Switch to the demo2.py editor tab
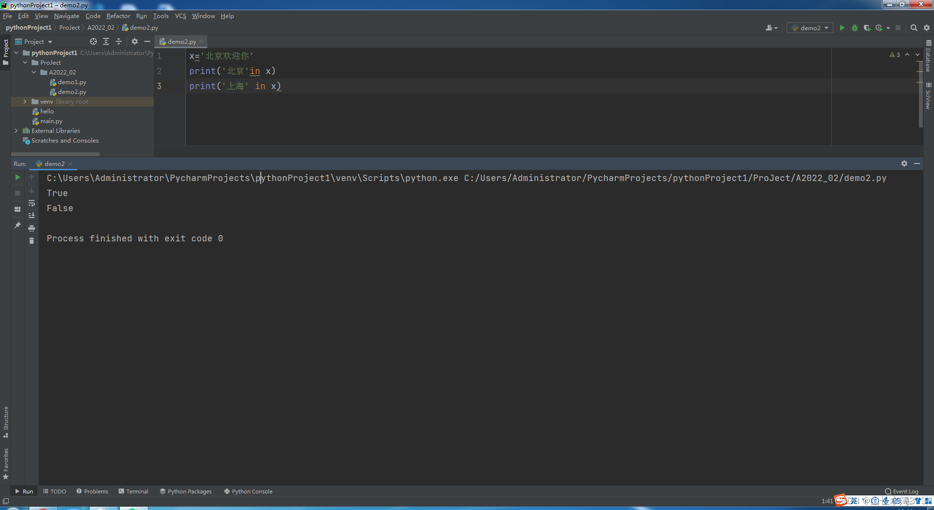Screen dimensions: 934x510 coord(181,41)
